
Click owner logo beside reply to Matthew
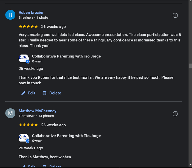24,138
